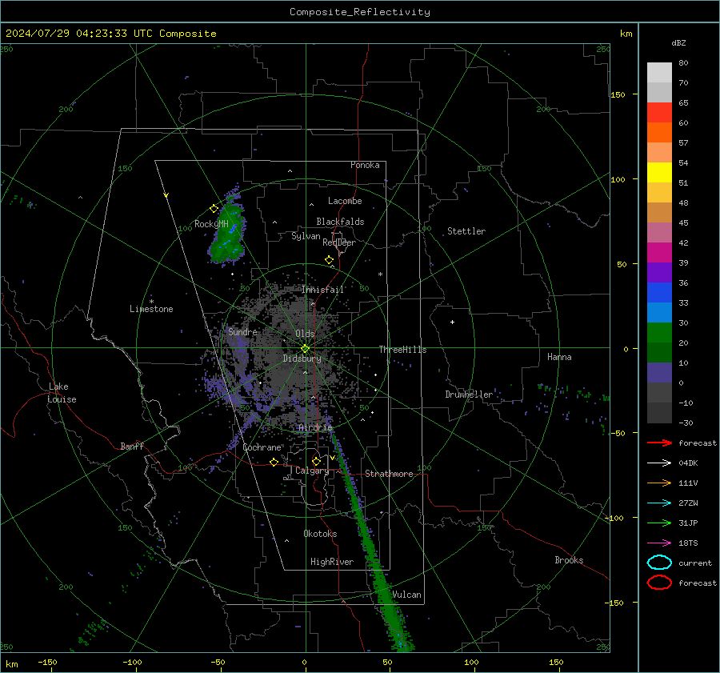Click the Drumheller label
720x673 pixels.
click(469, 395)
